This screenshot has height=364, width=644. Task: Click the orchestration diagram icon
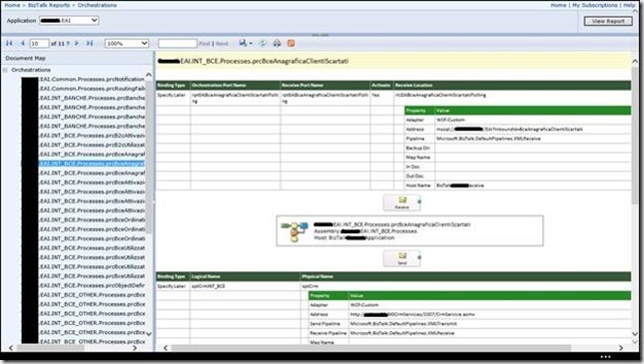pos(295,231)
